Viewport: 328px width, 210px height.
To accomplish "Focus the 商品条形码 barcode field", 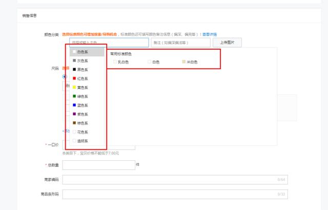I will 175,194.
